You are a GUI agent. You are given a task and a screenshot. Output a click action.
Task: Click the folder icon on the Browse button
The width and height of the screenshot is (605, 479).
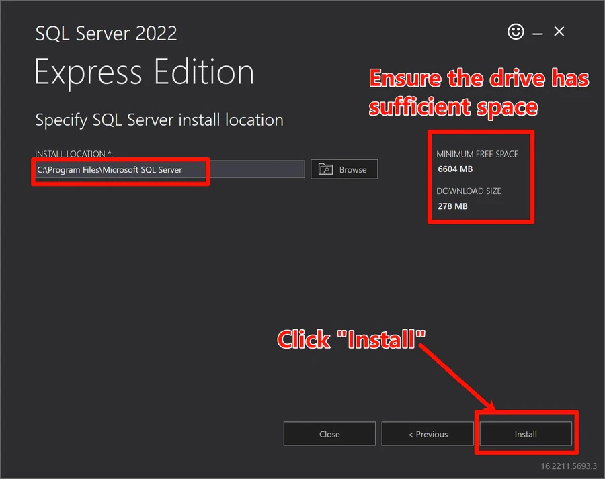[325, 169]
